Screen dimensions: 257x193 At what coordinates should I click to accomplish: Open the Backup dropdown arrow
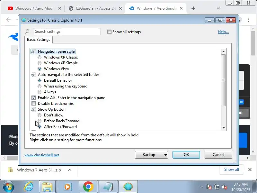pos(165,155)
